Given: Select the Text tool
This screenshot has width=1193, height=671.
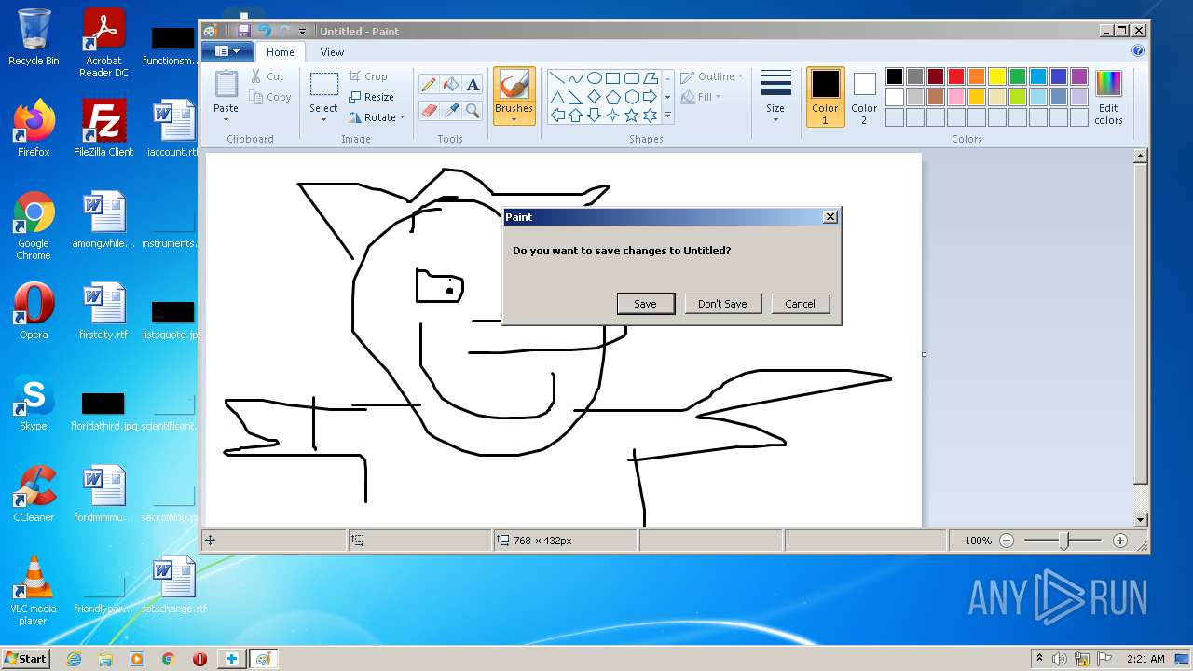Looking at the screenshot, I should pyautogui.click(x=473, y=85).
